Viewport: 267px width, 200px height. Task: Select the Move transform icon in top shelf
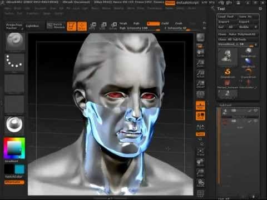(x=92, y=26)
